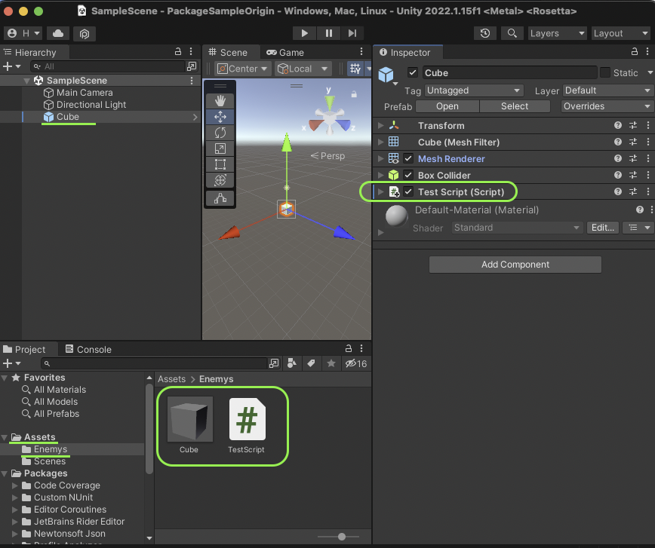Click the global search magnifier icon
The height and width of the screenshot is (548, 655).
pyautogui.click(x=512, y=33)
